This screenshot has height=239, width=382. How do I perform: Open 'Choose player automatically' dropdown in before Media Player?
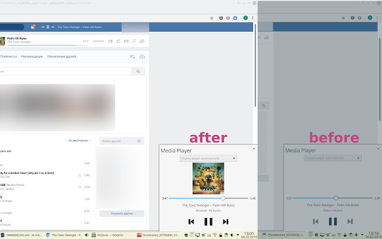[x=332, y=158]
